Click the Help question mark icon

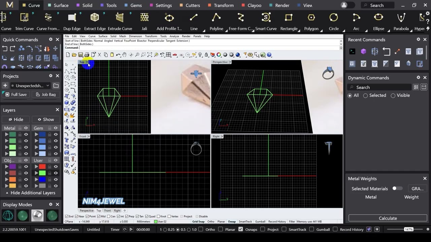coord(269,55)
